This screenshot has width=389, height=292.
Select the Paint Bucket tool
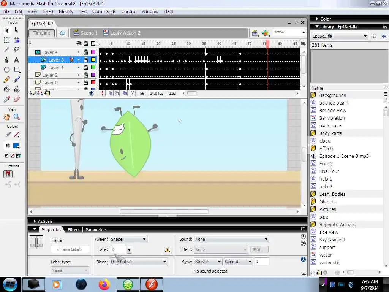(17, 89)
